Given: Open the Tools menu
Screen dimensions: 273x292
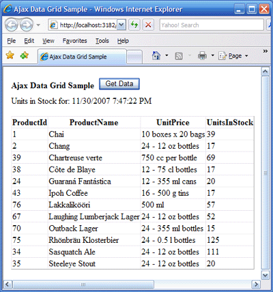Looking at the screenshot, I should (x=102, y=41).
